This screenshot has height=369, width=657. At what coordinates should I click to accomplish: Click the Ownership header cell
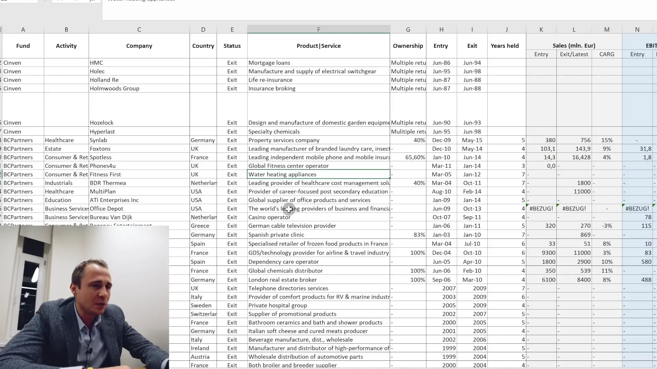click(408, 46)
